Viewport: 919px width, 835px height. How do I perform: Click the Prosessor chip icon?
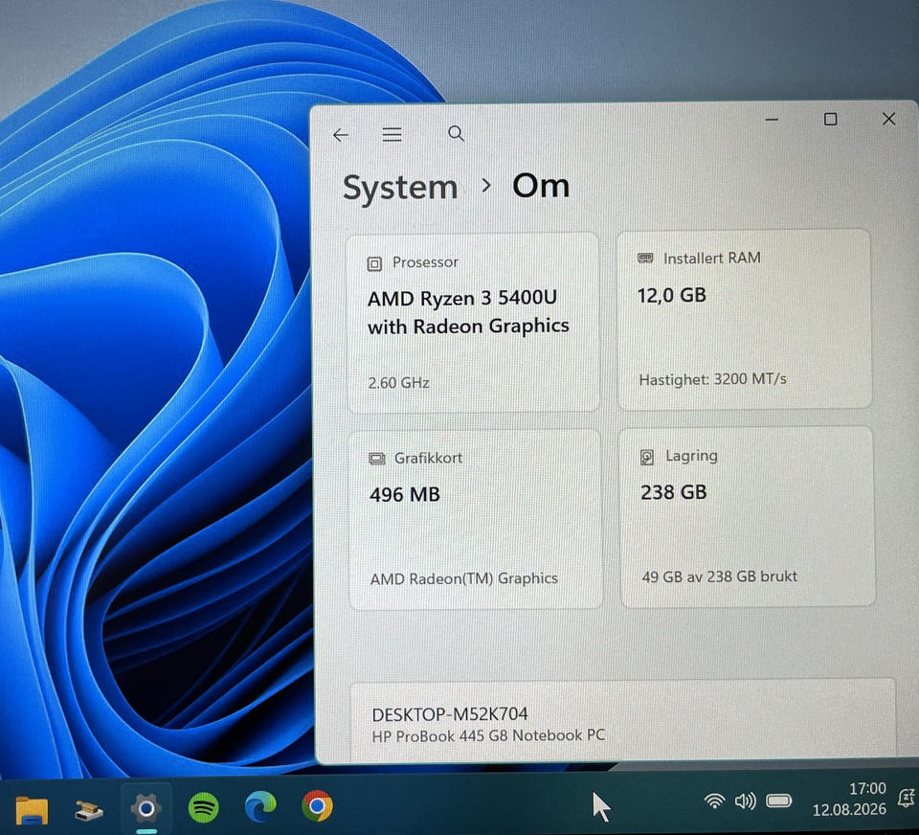pos(374,264)
